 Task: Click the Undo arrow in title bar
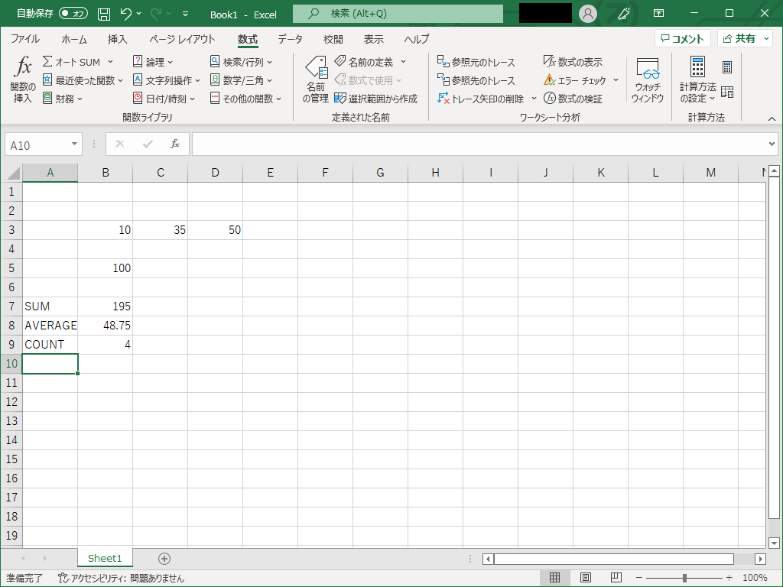[126, 14]
